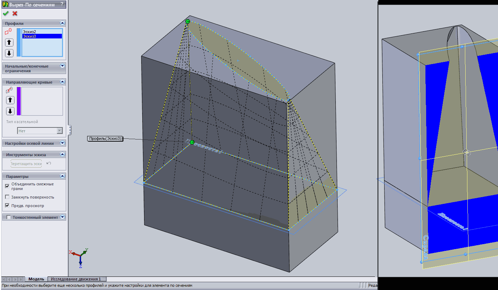
Task: Click the undo sketch drag arrow icon
Action: pyautogui.click(x=49, y=163)
